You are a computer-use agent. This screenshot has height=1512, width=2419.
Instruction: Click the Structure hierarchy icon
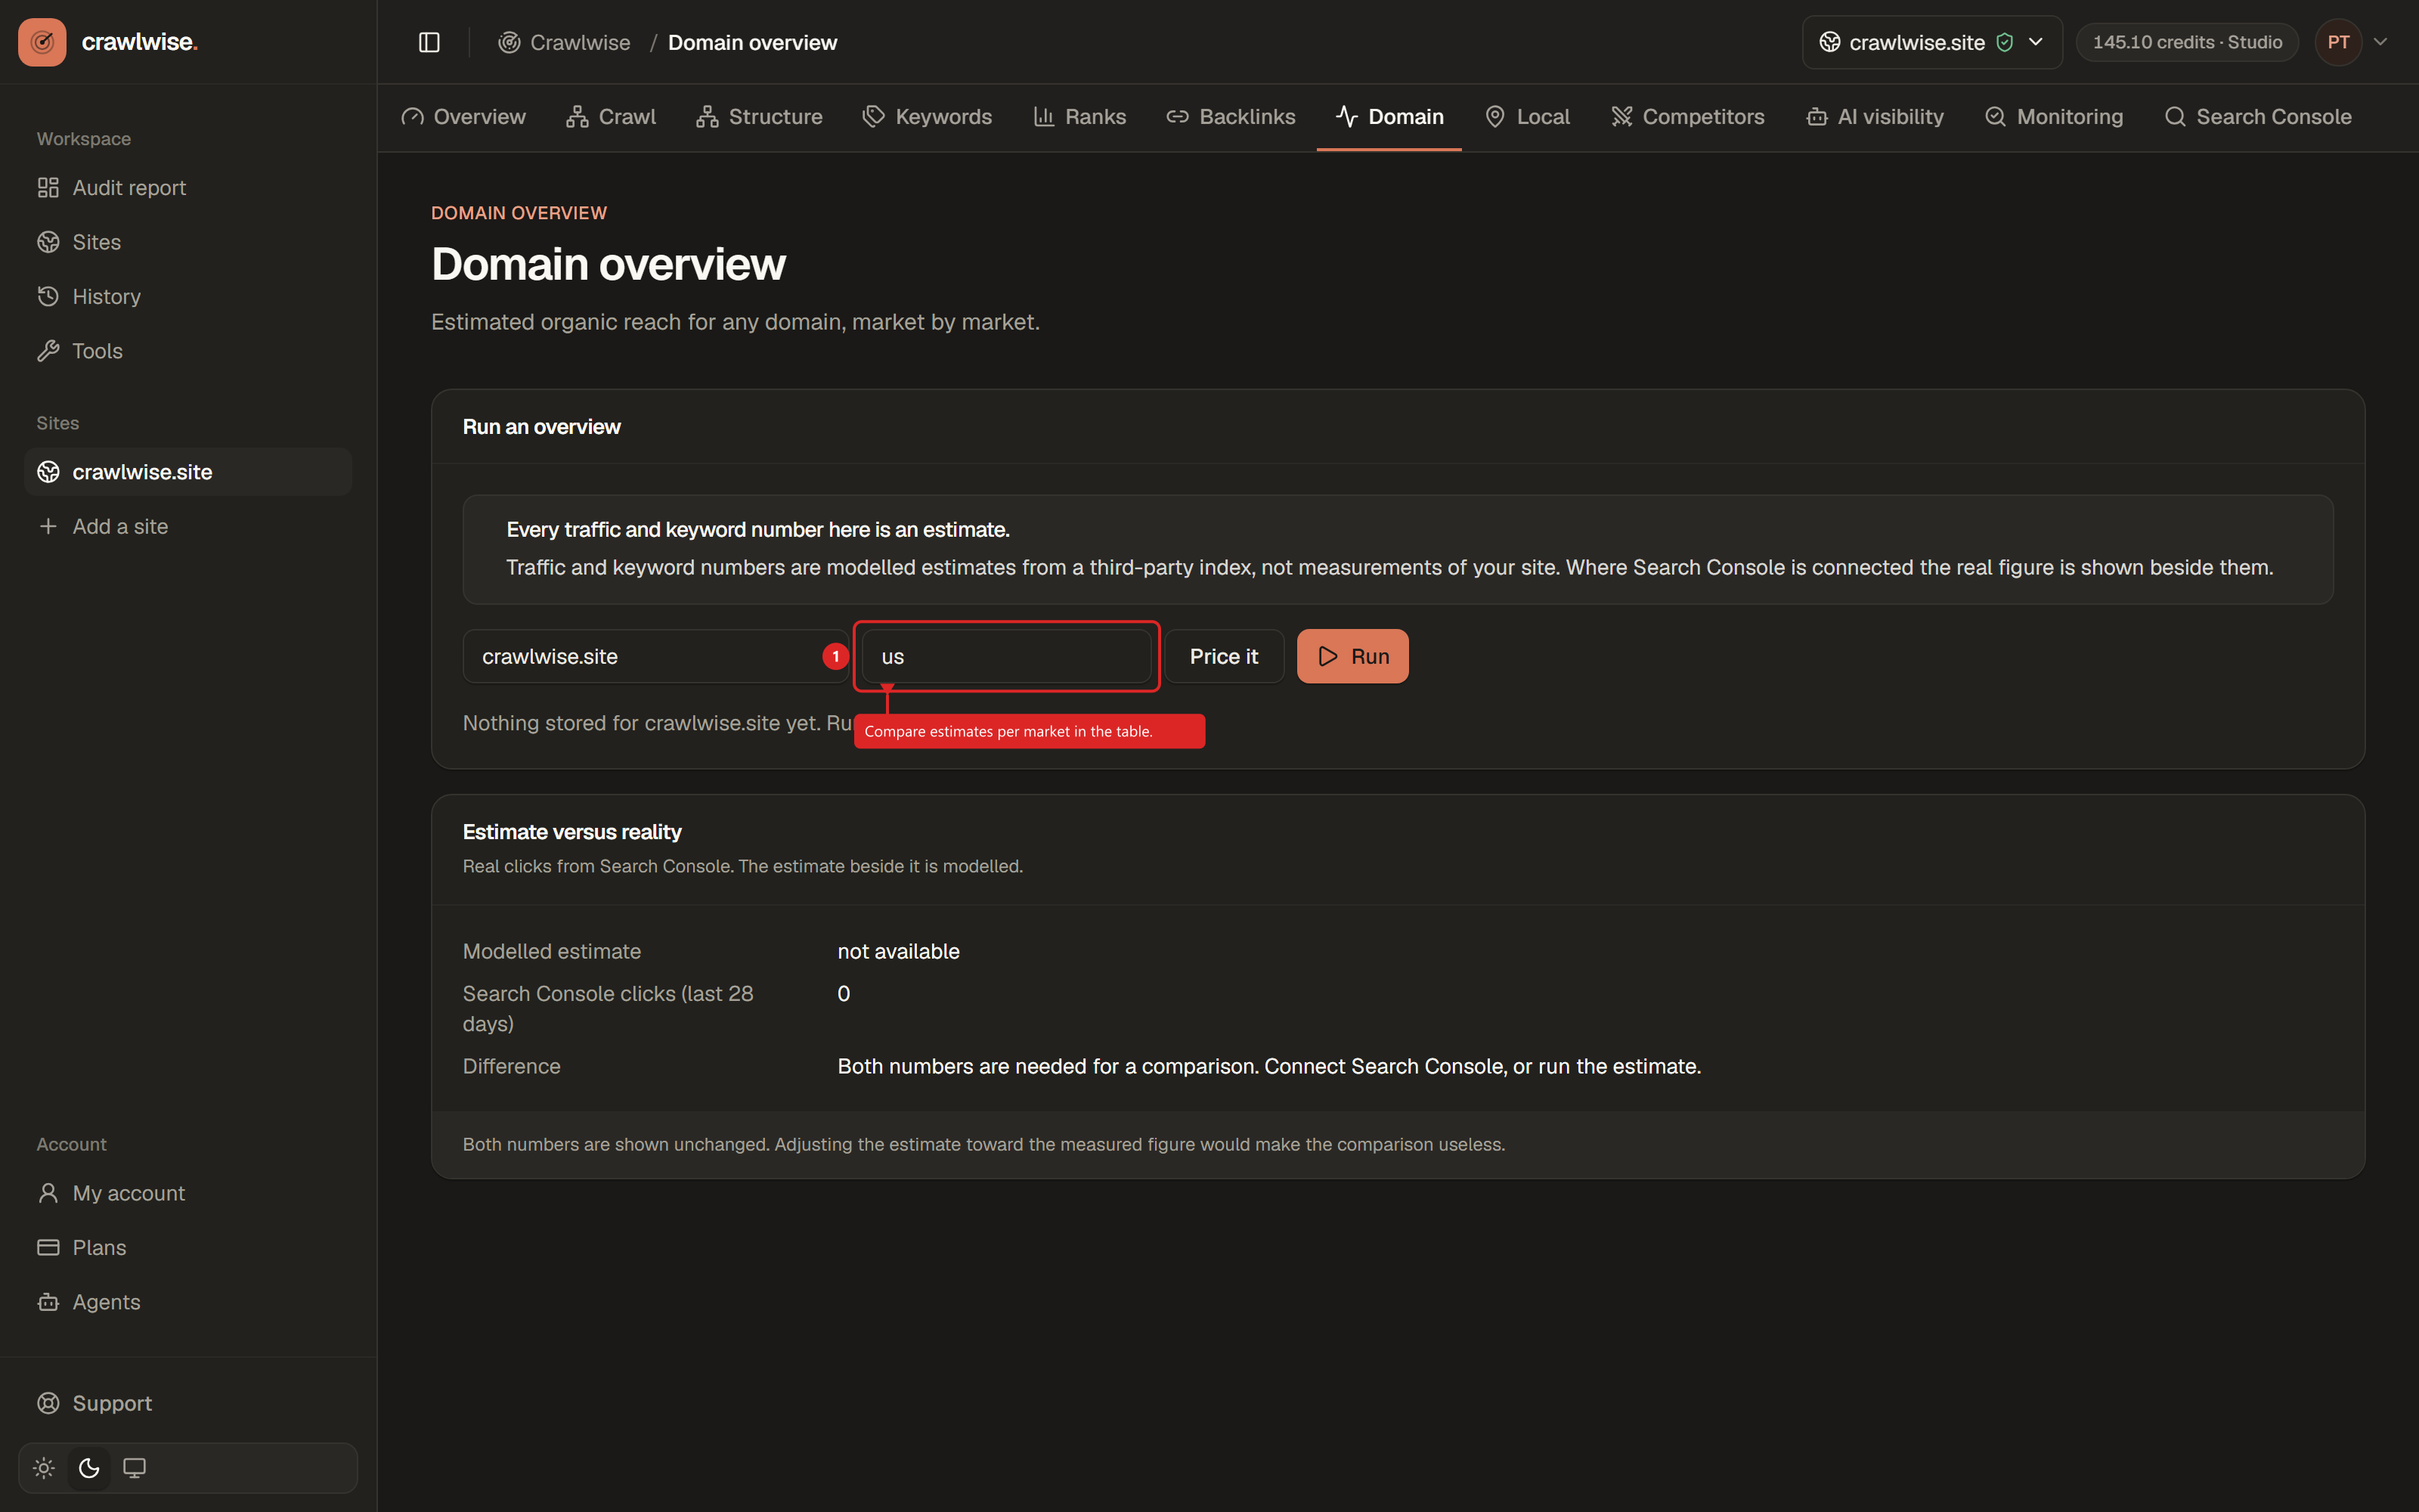point(708,117)
